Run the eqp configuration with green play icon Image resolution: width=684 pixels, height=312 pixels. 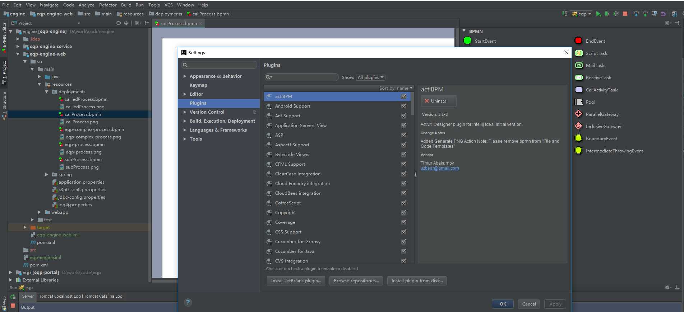pos(598,14)
